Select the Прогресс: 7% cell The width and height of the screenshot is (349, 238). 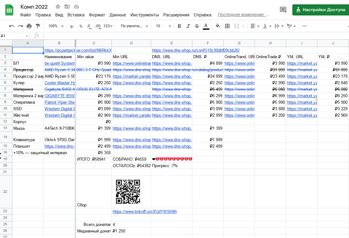[172, 166]
